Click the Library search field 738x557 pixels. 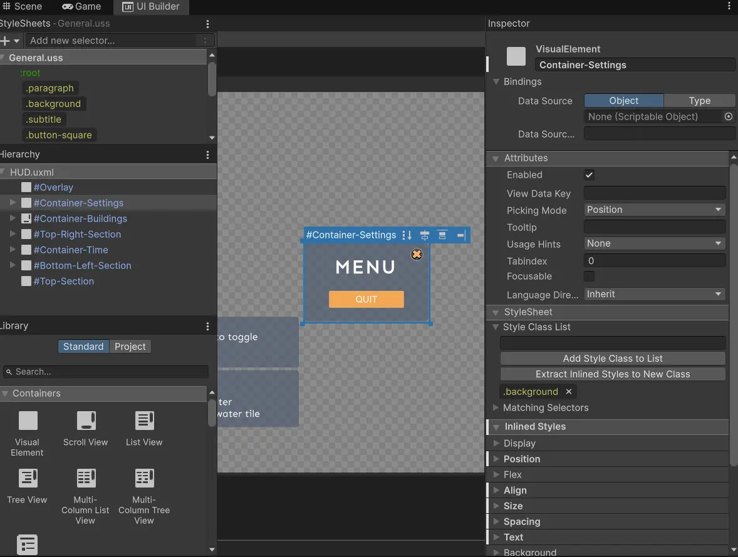tap(105, 372)
